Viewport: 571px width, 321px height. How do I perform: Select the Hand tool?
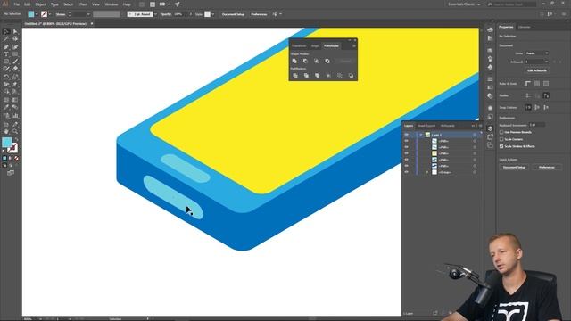[6, 131]
